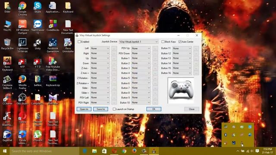Expand the Left key dropdown
The image size is (276, 155).
(x=100, y=48)
